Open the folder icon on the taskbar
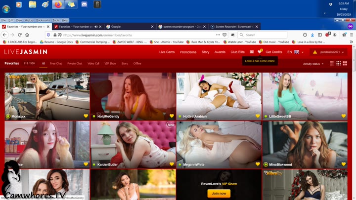This screenshot has width=356, height=200. (33, 4)
